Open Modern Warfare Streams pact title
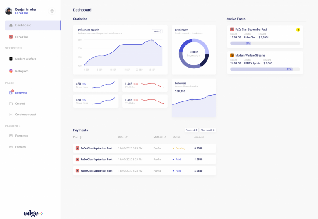318x219 pixels. point(250,55)
